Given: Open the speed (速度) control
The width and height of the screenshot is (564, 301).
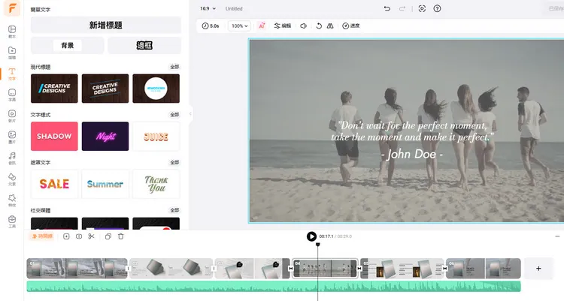Looking at the screenshot, I should tap(350, 26).
